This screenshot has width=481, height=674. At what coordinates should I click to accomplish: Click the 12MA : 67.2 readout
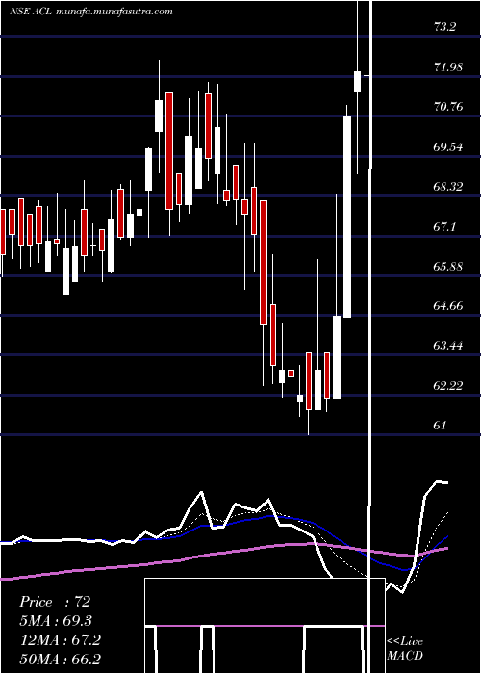(x=60, y=640)
